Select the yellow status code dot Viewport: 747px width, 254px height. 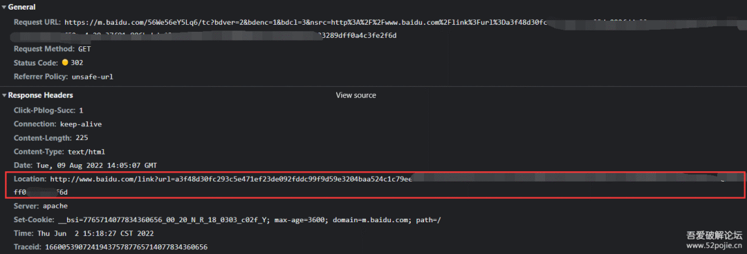pyautogui.click(x=65, y=62)
